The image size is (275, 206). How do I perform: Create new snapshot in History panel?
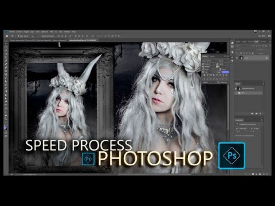(x=257, y=113)
